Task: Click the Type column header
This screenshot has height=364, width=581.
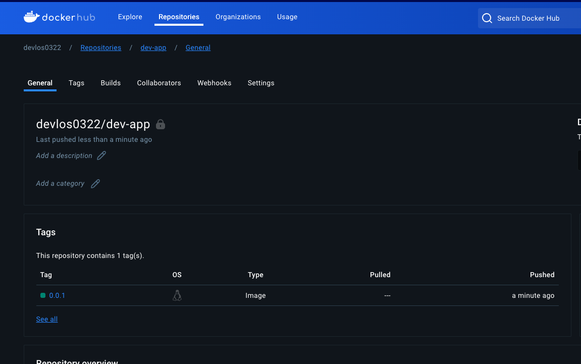Action: [255, 275]
